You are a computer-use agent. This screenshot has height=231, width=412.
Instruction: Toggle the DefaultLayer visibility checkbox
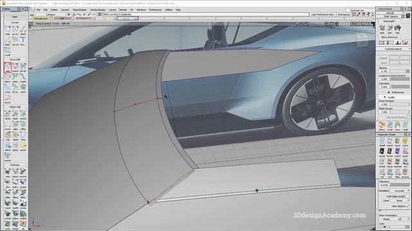(x=51, y=19)
